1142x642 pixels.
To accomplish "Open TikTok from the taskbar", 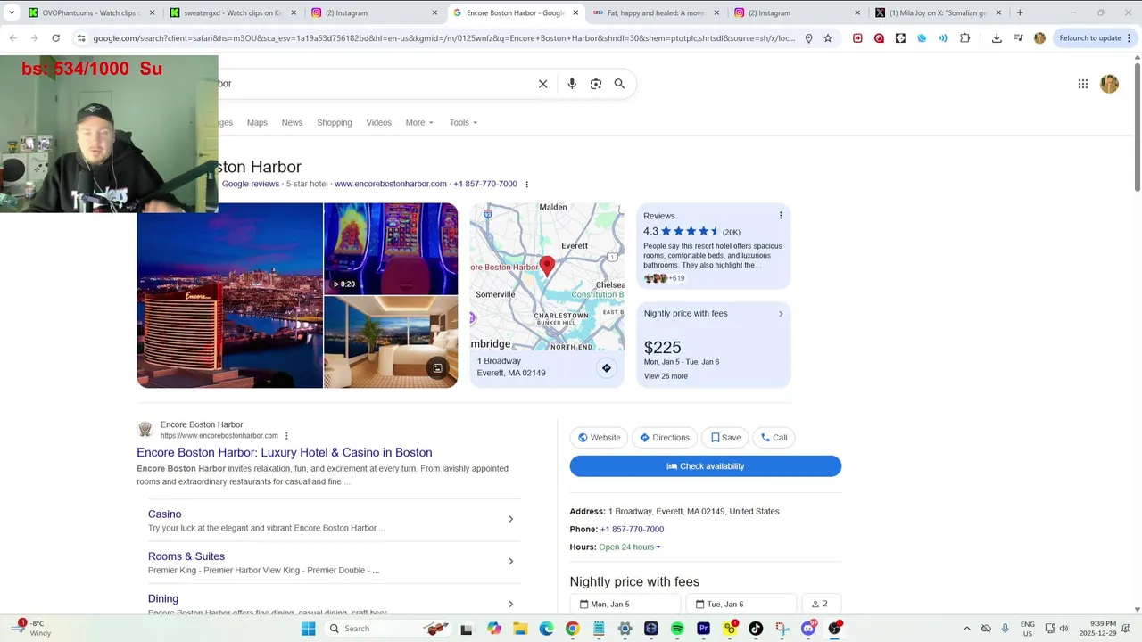I will coord(756,629).
